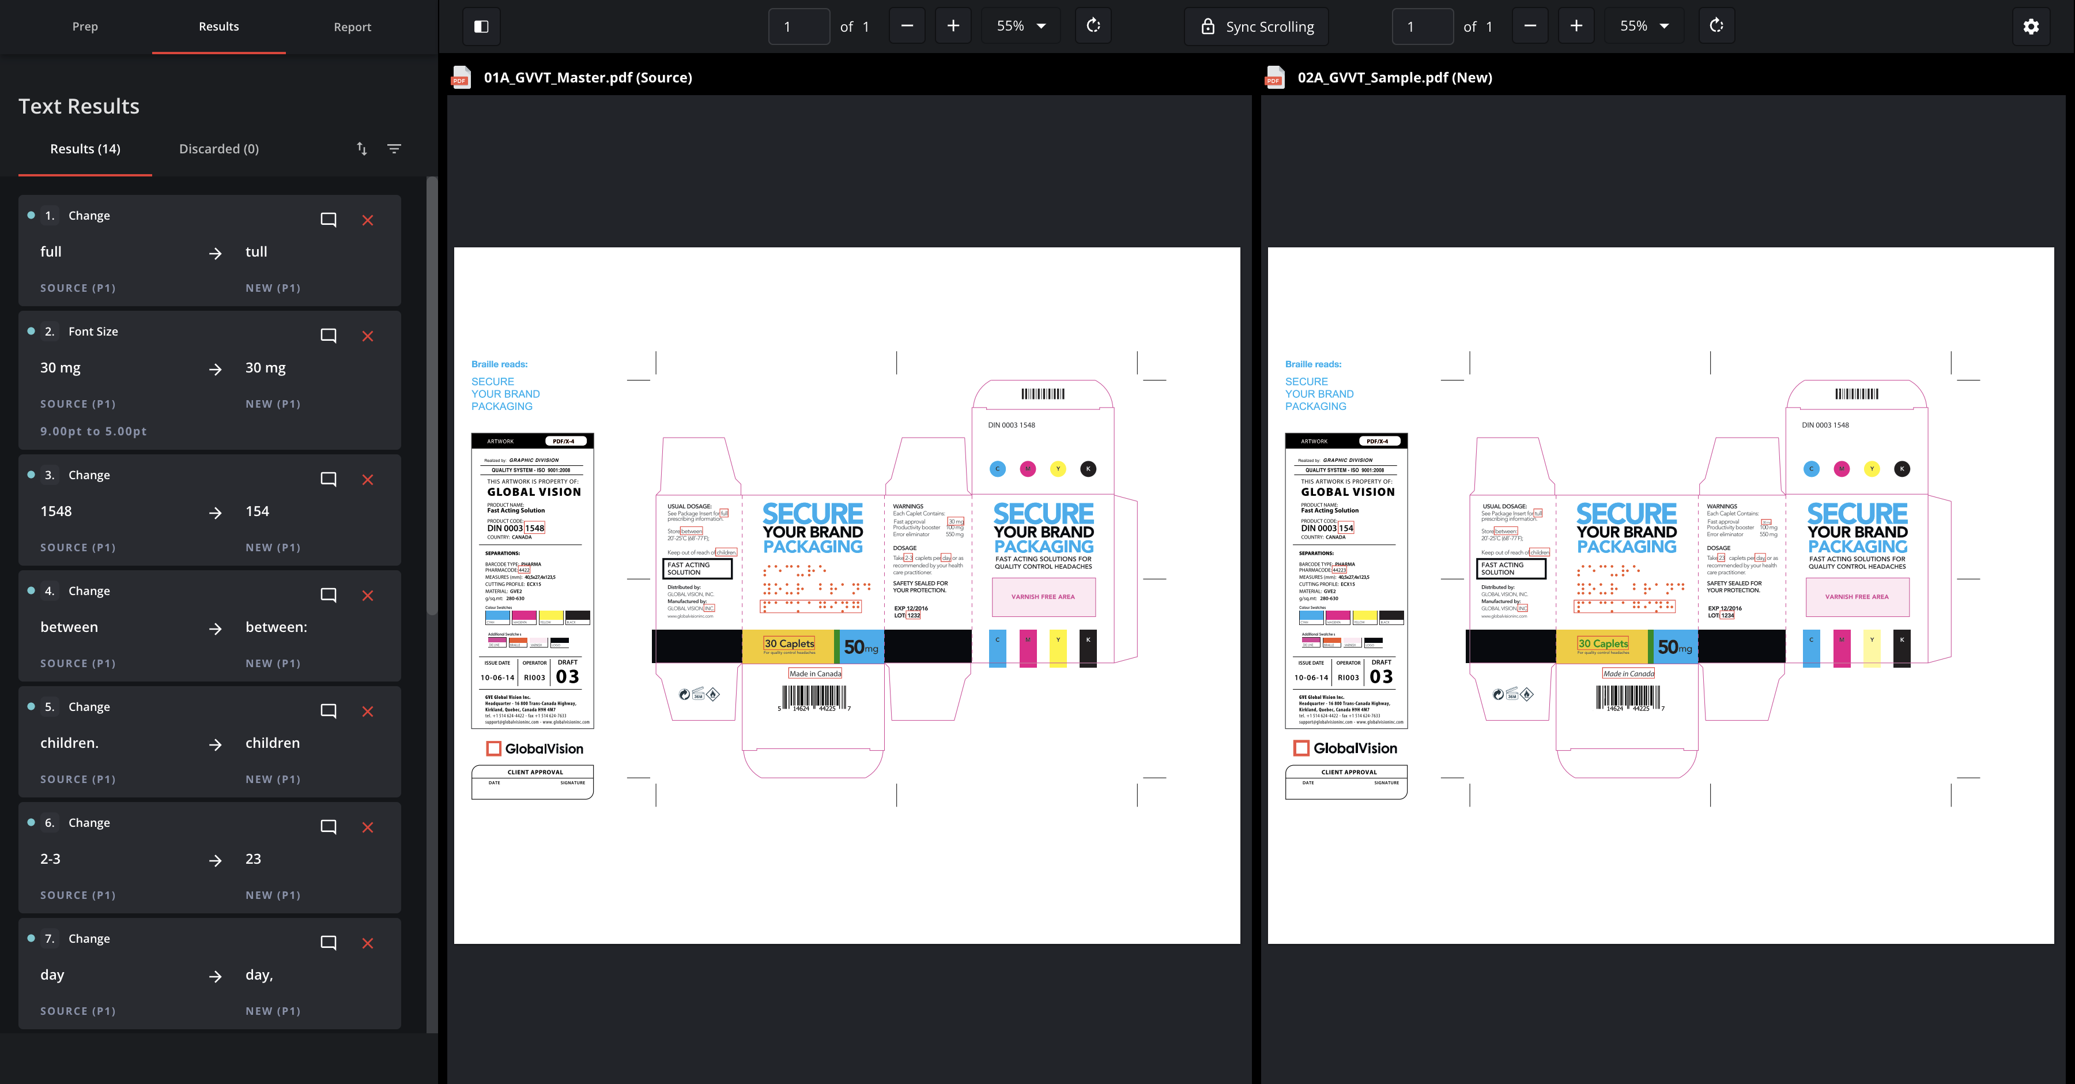Open new document zoom 55% dropdown
2075x1084 pixels.
1644,26
